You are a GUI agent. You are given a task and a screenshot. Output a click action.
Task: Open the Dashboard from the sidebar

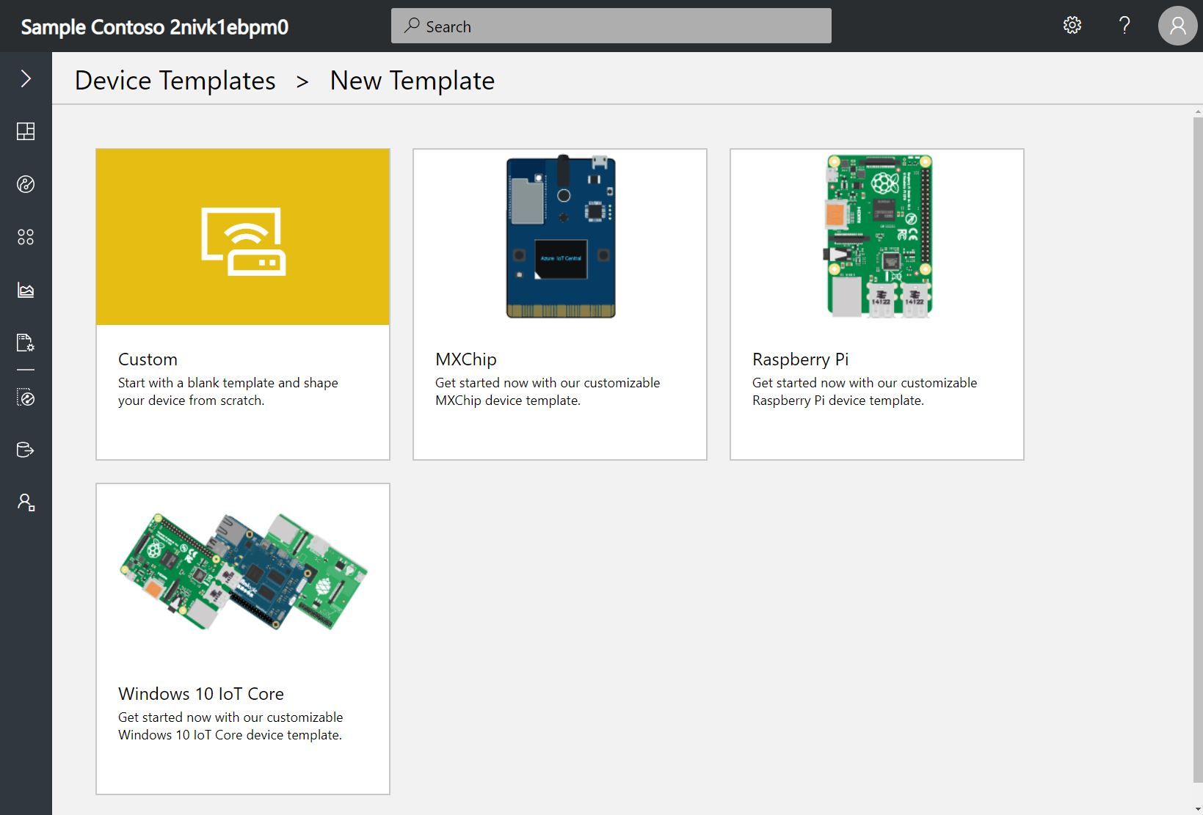pos(26,132)
